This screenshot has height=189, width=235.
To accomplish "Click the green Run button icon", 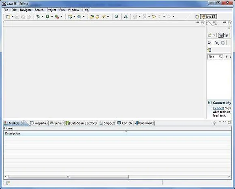I will (47, 17).
